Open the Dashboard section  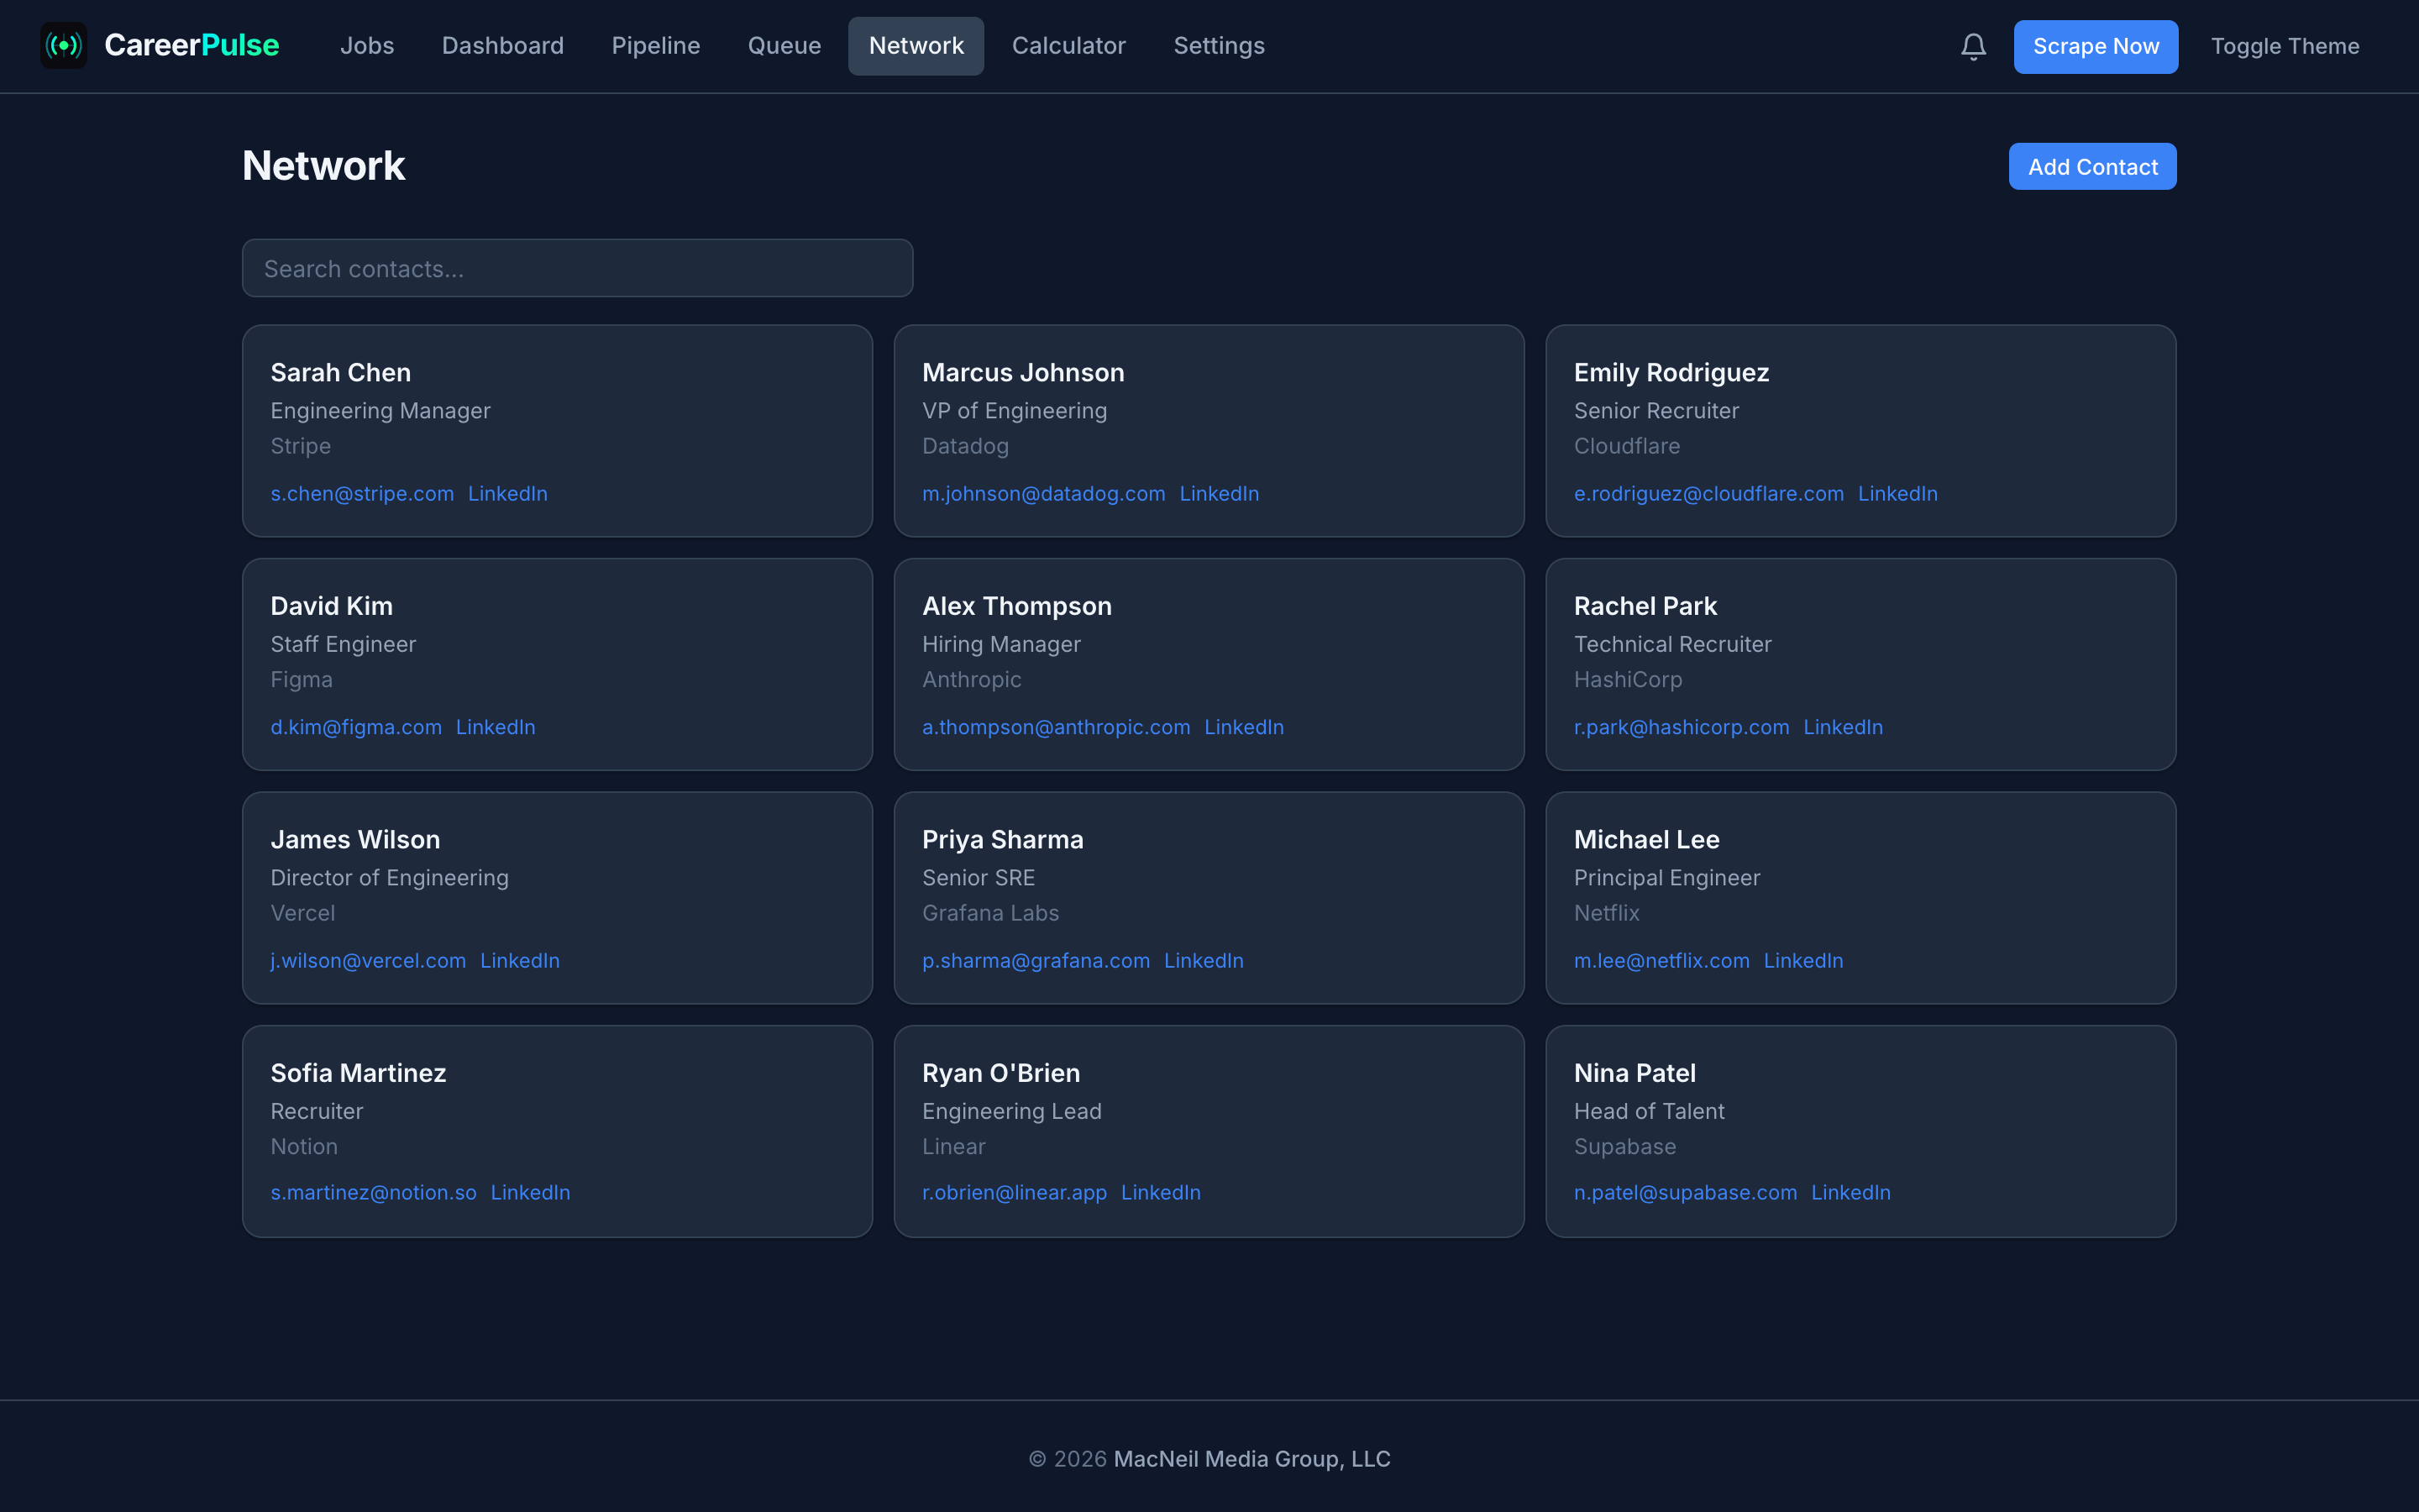[503, 45]
